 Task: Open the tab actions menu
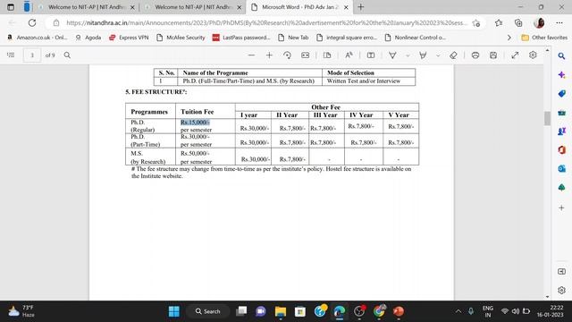coord(11,7)
